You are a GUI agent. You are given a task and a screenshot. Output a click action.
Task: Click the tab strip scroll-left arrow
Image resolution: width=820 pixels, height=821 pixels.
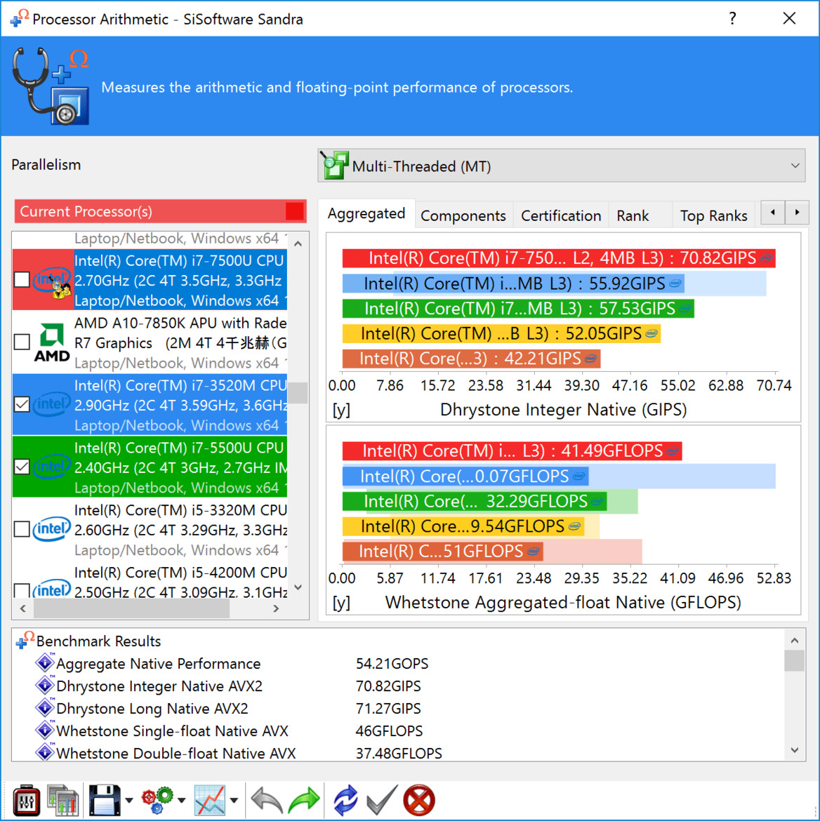773,213
